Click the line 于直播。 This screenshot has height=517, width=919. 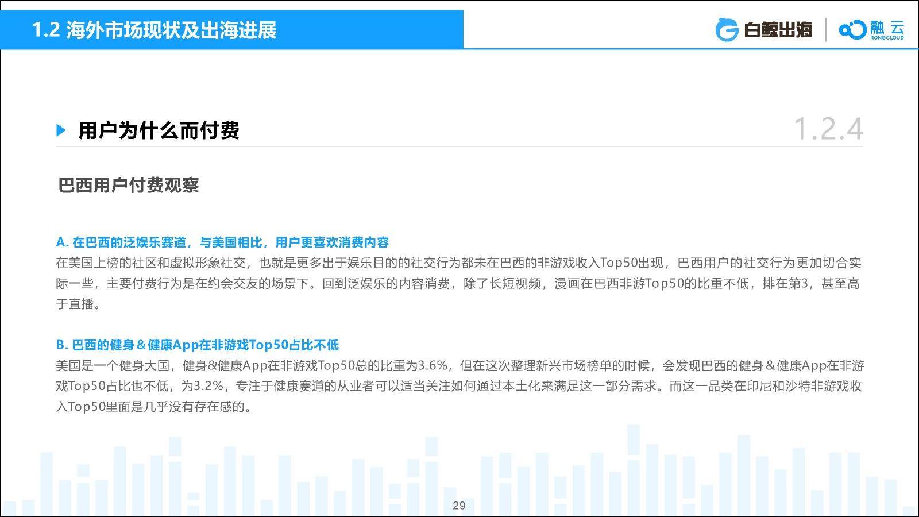pos(79,304)
